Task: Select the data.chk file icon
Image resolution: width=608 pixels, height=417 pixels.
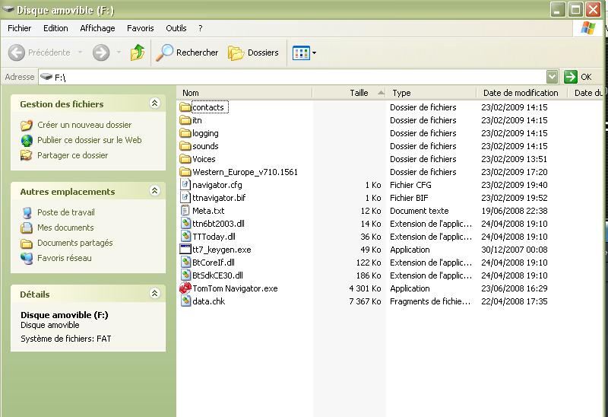Action: (185, 301)
